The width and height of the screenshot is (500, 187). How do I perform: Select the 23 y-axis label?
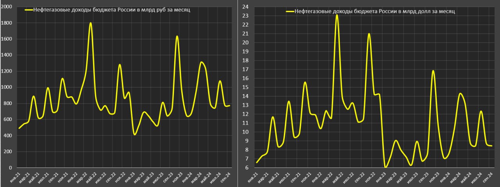[x=246, y=16]
